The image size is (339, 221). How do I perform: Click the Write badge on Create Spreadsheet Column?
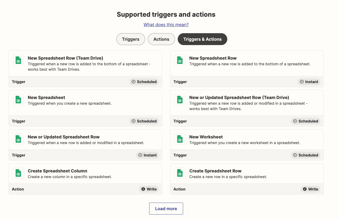pos(149,189)
